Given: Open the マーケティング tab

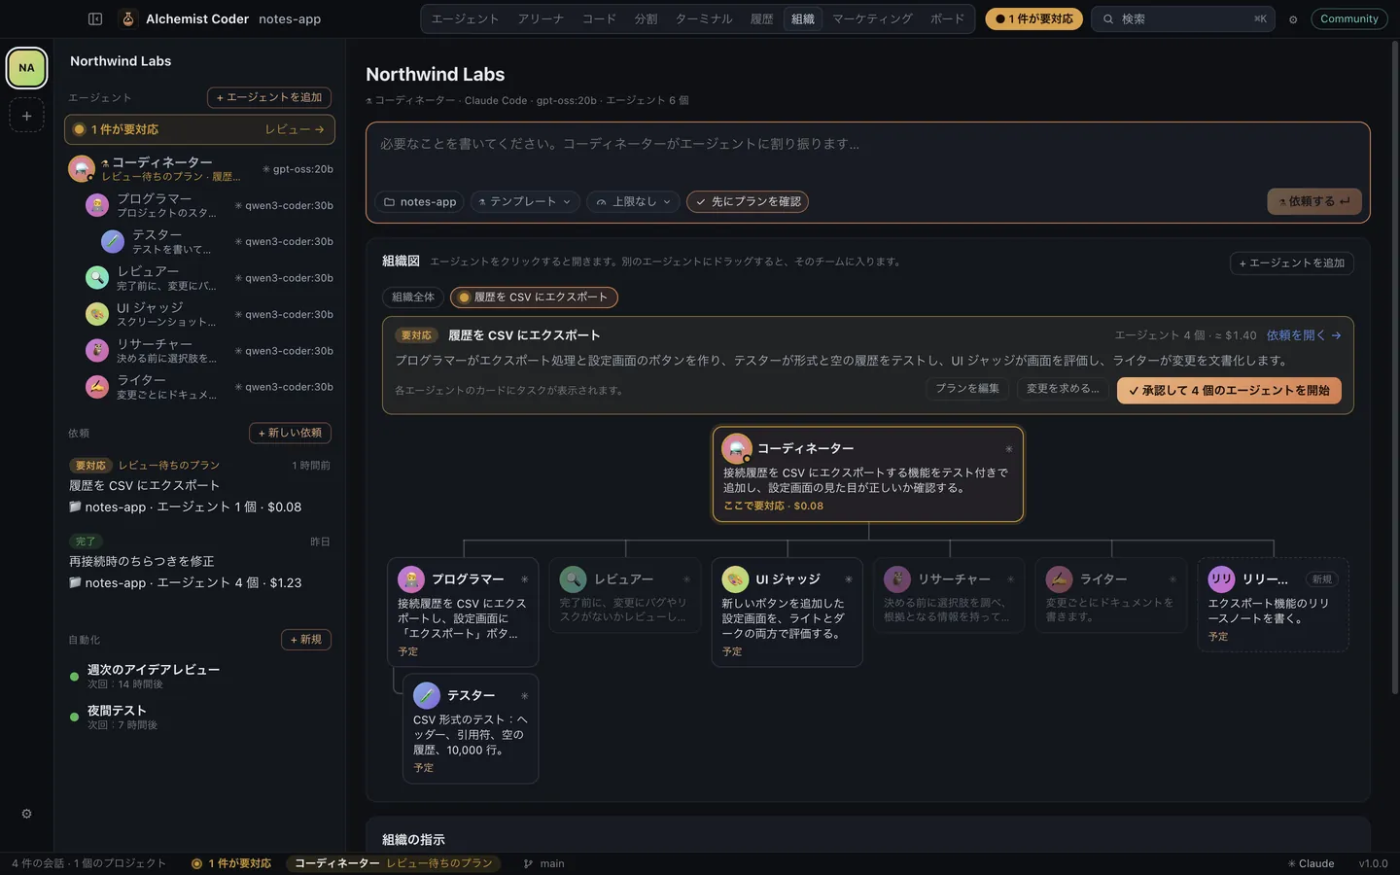Looking at the screenshot, I should pyautogui.click(x=872, y=19).
